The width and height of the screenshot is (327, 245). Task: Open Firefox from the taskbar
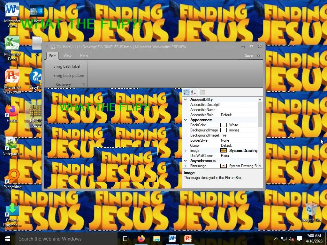[x=141, y=239]
